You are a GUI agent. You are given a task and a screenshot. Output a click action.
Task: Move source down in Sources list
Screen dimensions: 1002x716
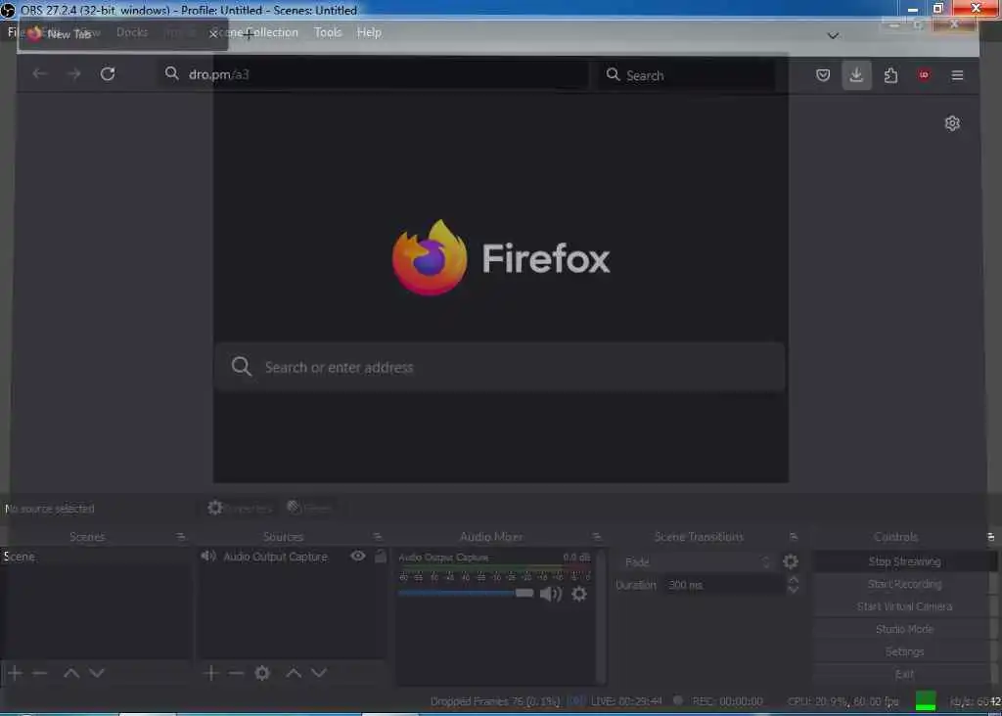point(319,673)
